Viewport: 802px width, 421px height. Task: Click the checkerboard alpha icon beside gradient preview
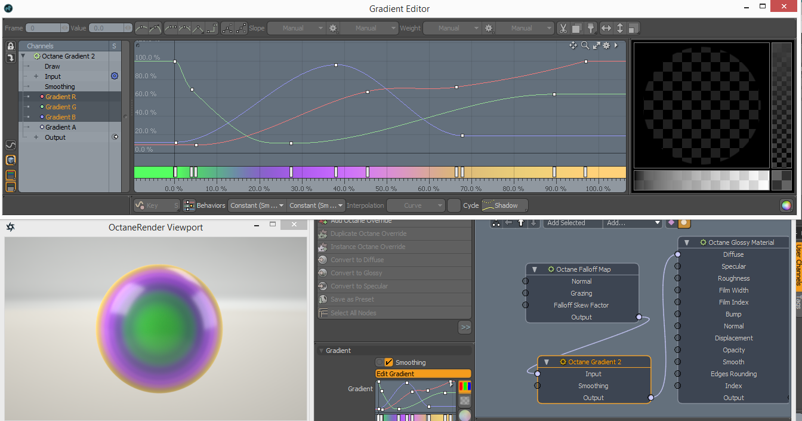point(464,401)
